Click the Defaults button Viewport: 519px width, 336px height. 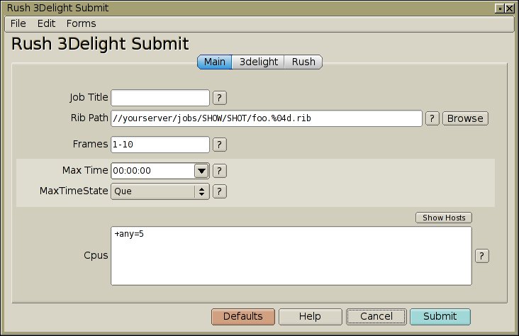tap(243, 316)
